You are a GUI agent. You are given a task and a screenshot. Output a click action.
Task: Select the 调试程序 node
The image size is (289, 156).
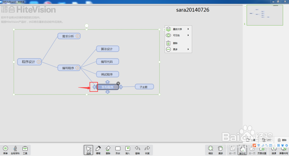click(108, 74)
